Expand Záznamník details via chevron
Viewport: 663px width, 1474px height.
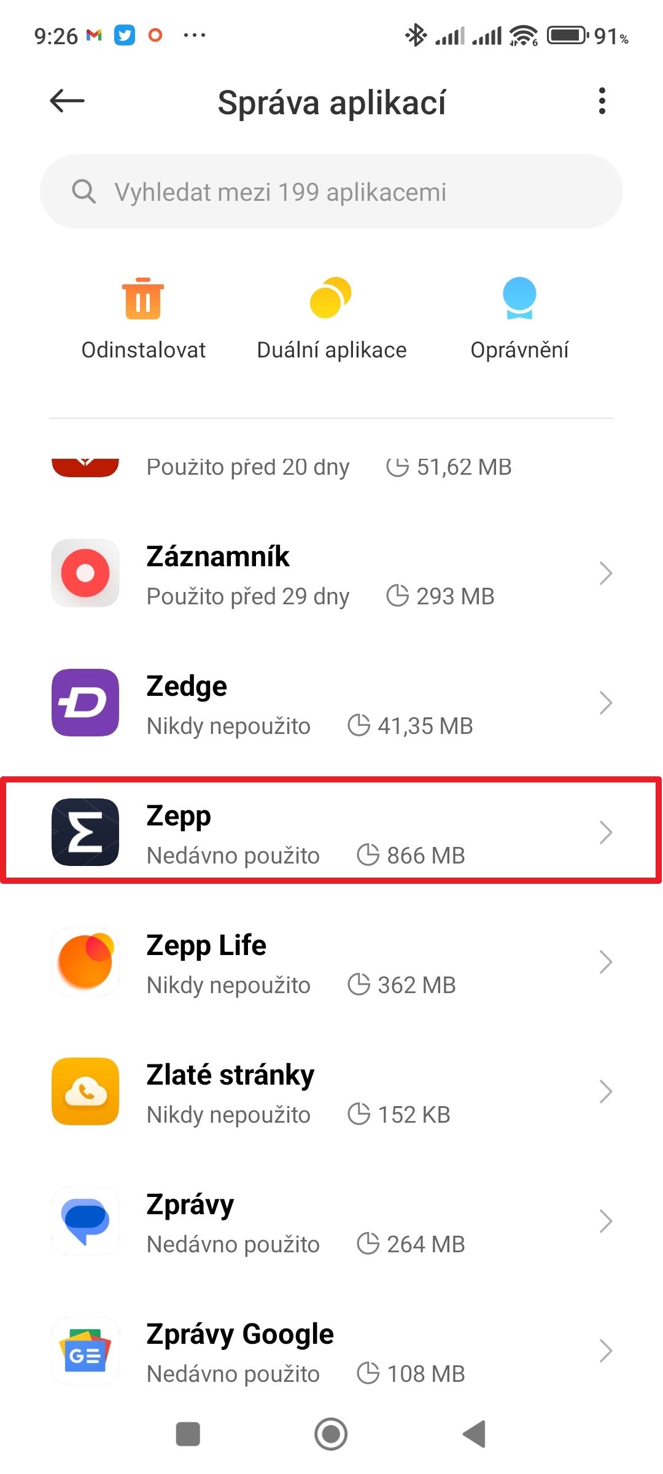point(605,573)
